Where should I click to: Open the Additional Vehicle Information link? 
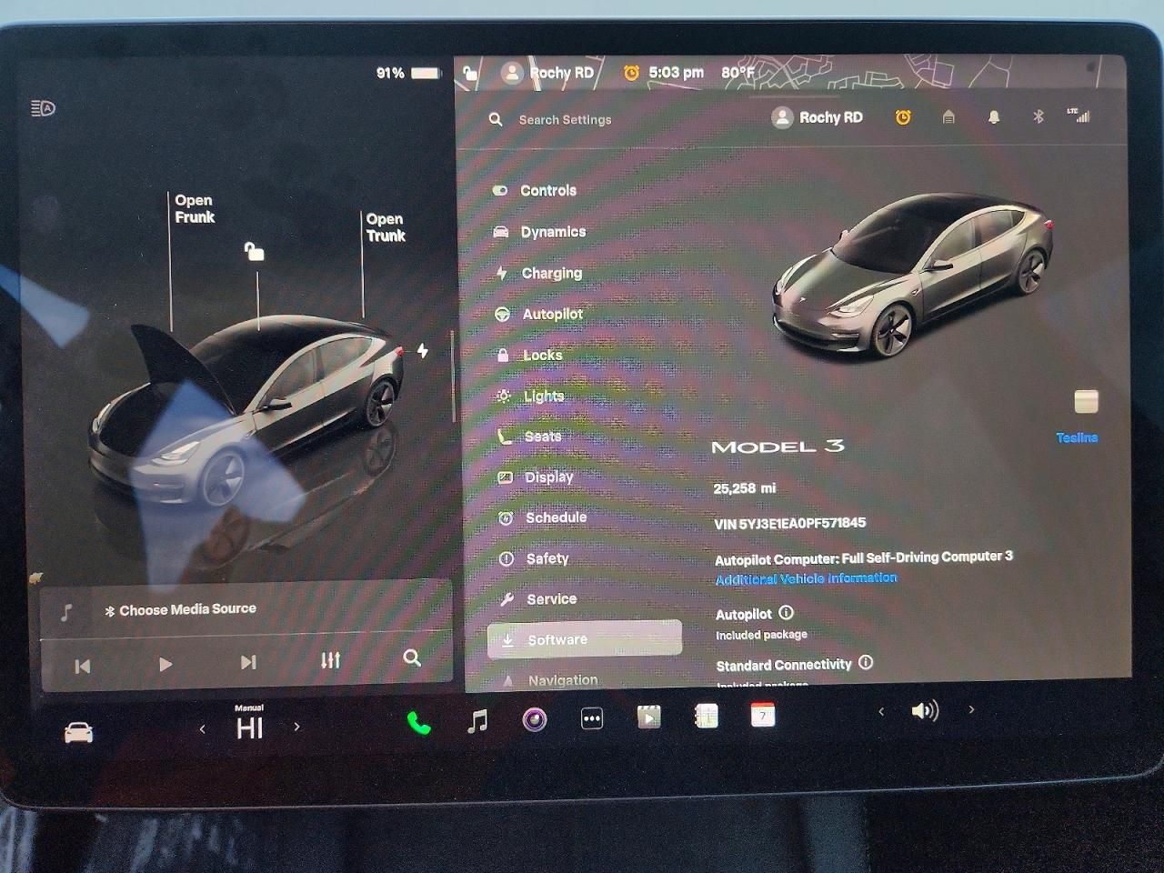(x=806, y=577)
